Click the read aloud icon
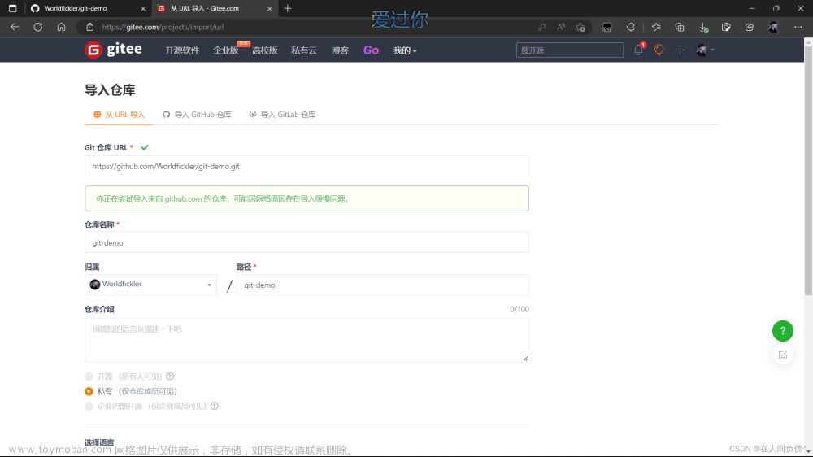This screenshot has height=457, width=813. tap(561, 27)
